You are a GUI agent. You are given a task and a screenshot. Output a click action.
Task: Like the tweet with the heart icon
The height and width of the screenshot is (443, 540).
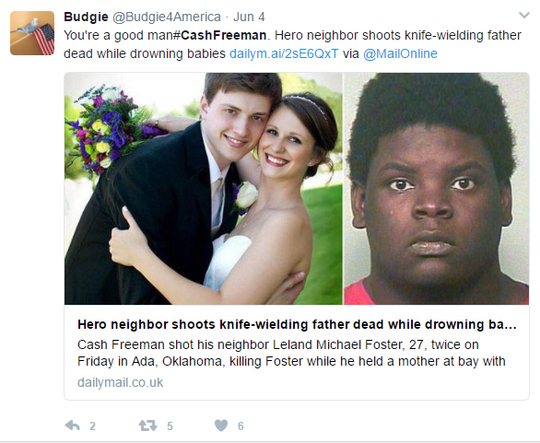tap(221, 426)
